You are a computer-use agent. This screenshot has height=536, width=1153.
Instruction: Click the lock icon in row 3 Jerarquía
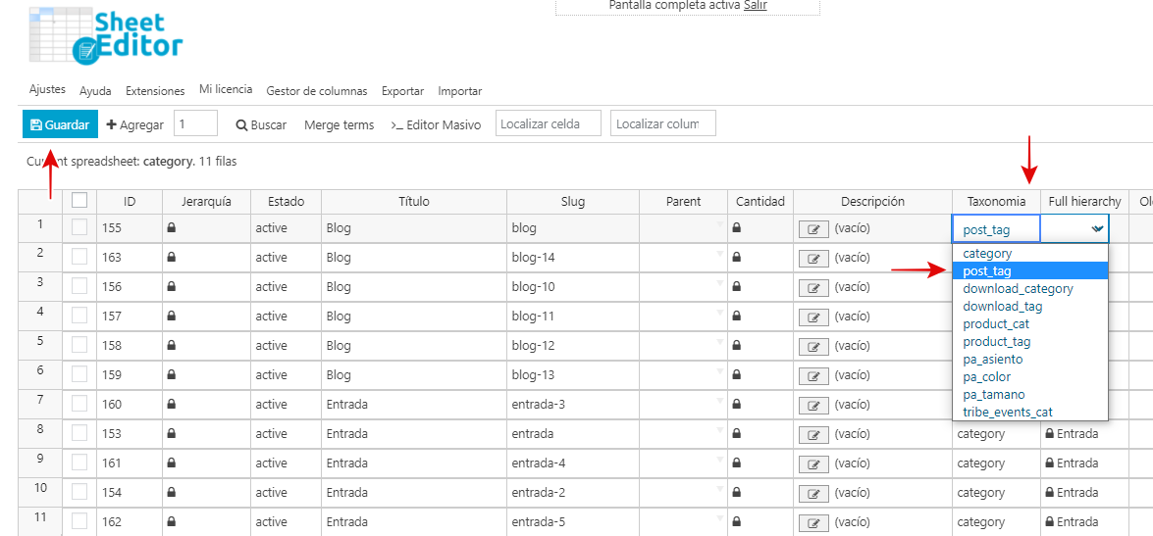(172, 287)
